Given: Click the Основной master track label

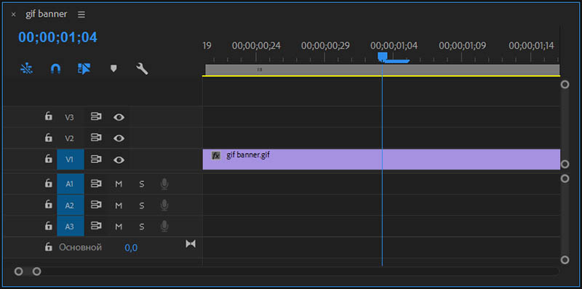Looking at the screenshot, I should point(80,248).
